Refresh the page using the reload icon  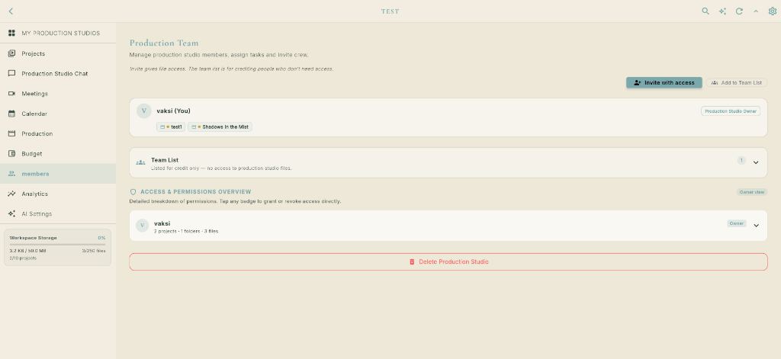(739, 11)
